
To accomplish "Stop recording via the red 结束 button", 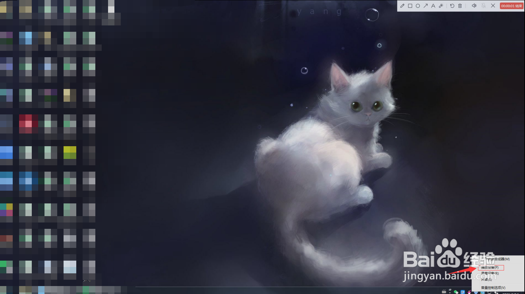I will (511, 6).
